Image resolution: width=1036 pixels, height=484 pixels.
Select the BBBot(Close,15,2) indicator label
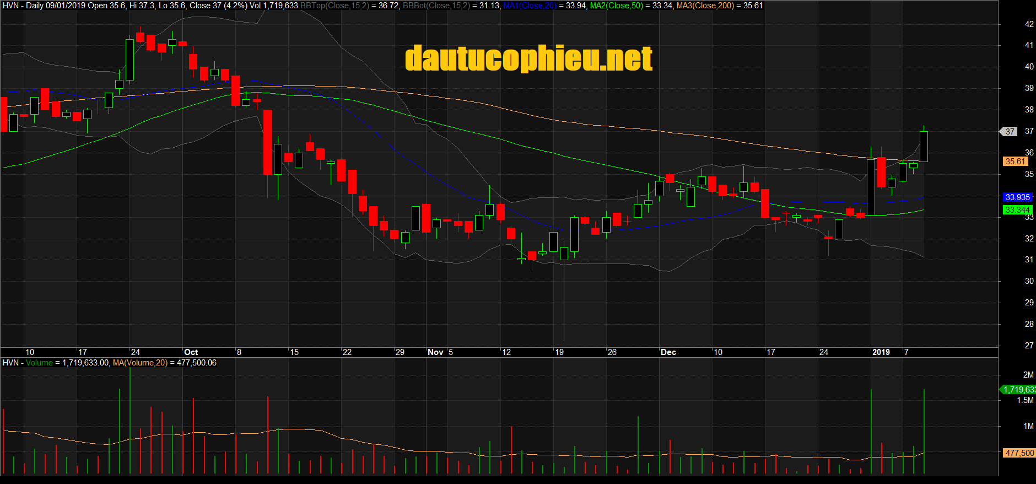[x=436, y=6]
